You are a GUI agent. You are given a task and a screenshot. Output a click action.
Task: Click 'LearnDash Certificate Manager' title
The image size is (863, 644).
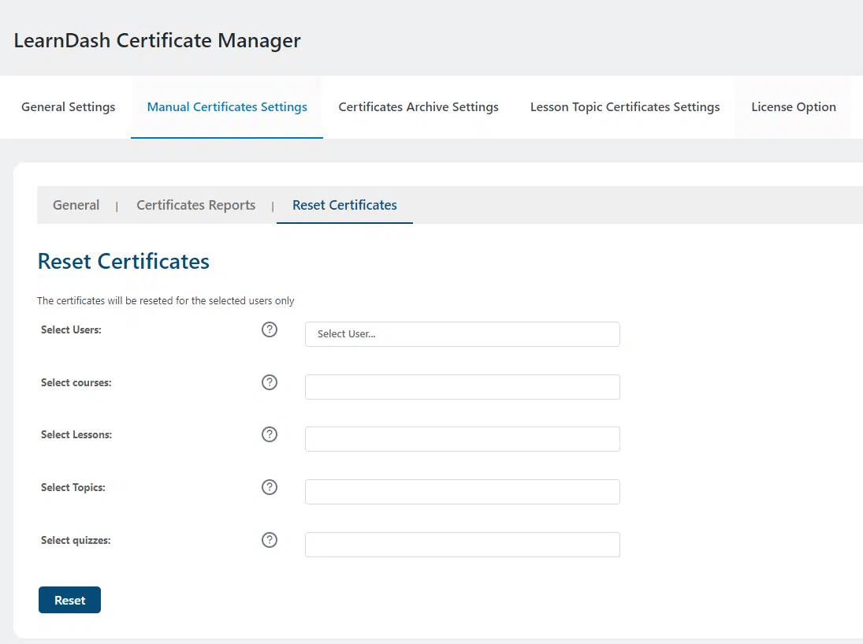coord(158,41)
